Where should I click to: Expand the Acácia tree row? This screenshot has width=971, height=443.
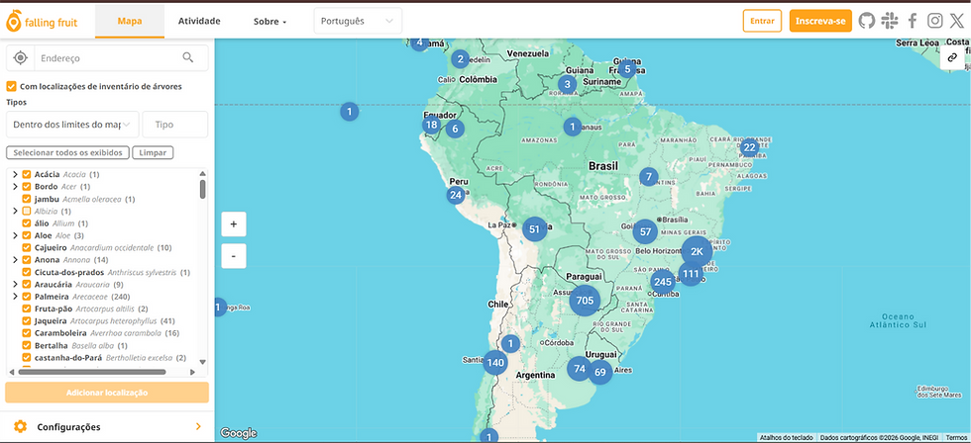pos(15,174)
